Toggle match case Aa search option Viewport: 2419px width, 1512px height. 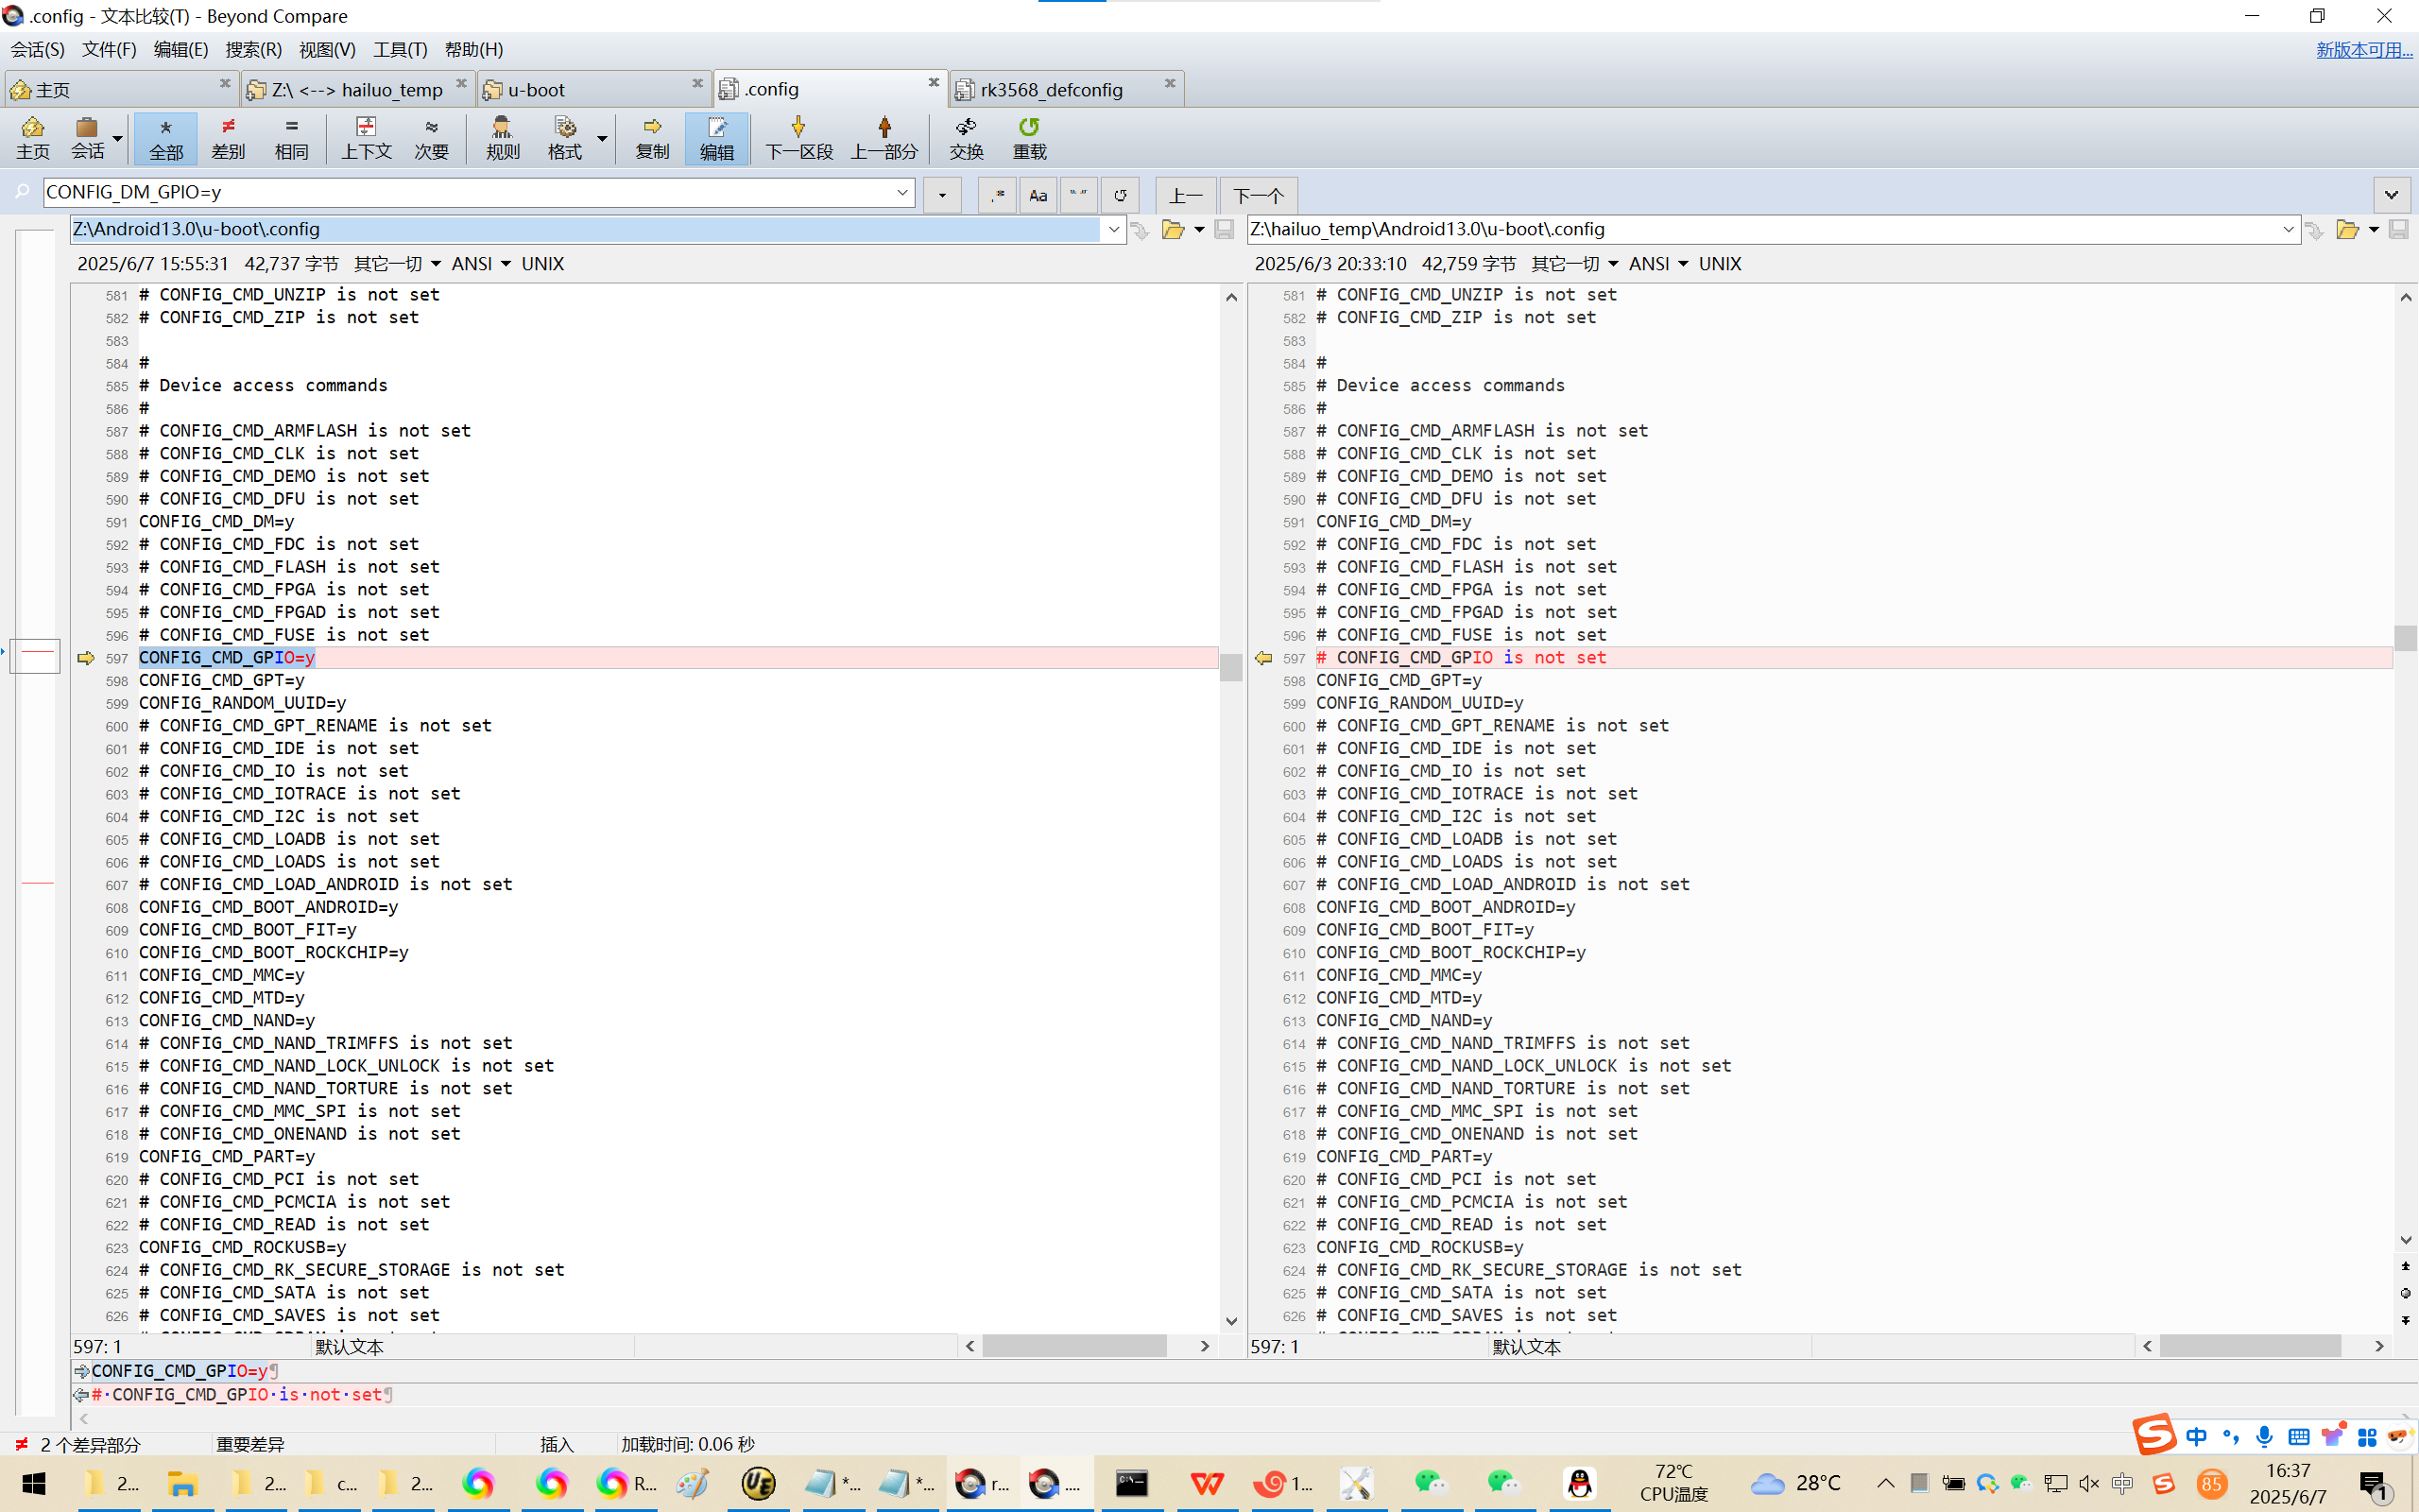pyautogui.click(x=1038, y=195)
